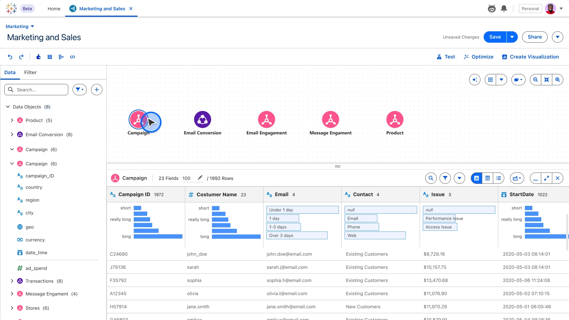Open the Save options dropdown arrow
The image size is (569, 320).
click(x=512, y=37)
